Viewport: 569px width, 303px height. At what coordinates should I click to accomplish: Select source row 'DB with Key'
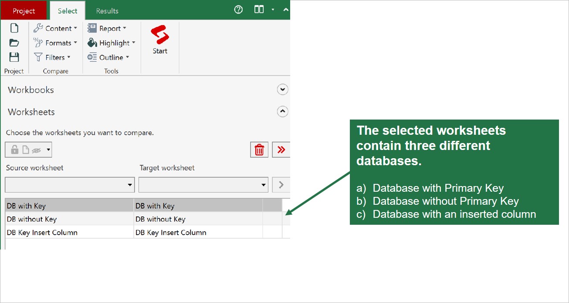(x=70, y=206)
